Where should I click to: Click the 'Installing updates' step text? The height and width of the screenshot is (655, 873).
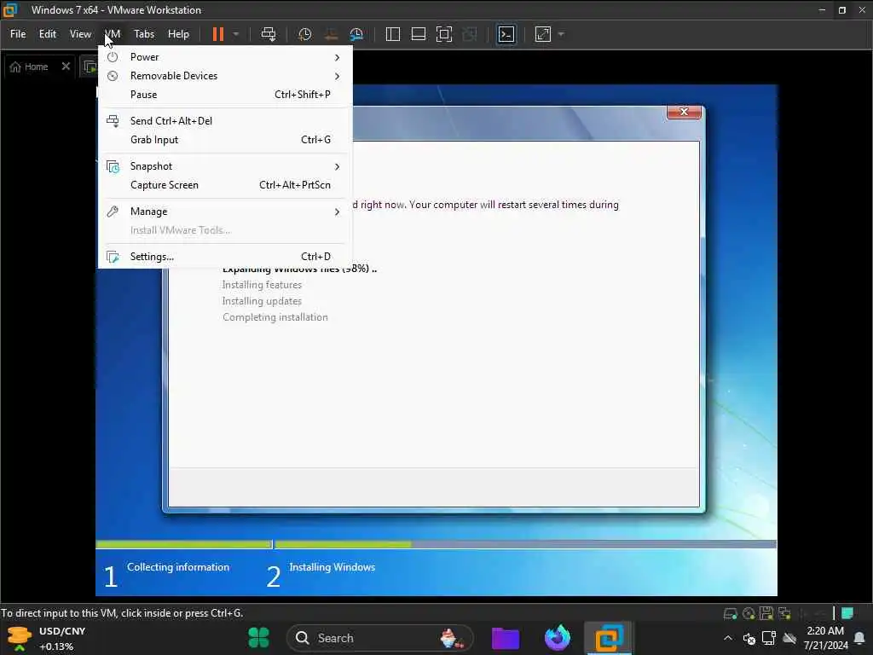[x=262, y=301]
